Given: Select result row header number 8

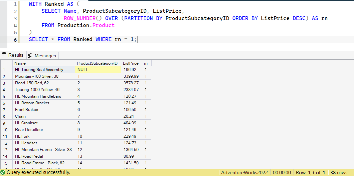Looking at the screenshot, I should (x=7, y=116).
